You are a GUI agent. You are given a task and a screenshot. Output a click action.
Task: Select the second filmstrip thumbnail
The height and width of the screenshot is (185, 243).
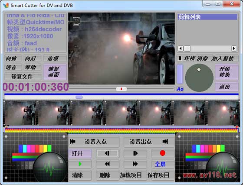[x=54, y=113]
